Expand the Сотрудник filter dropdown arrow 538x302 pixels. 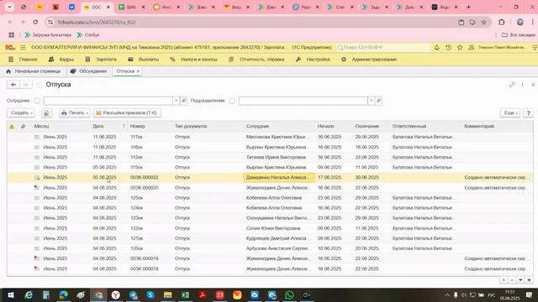pyautogui.click(x=176, y=101)
